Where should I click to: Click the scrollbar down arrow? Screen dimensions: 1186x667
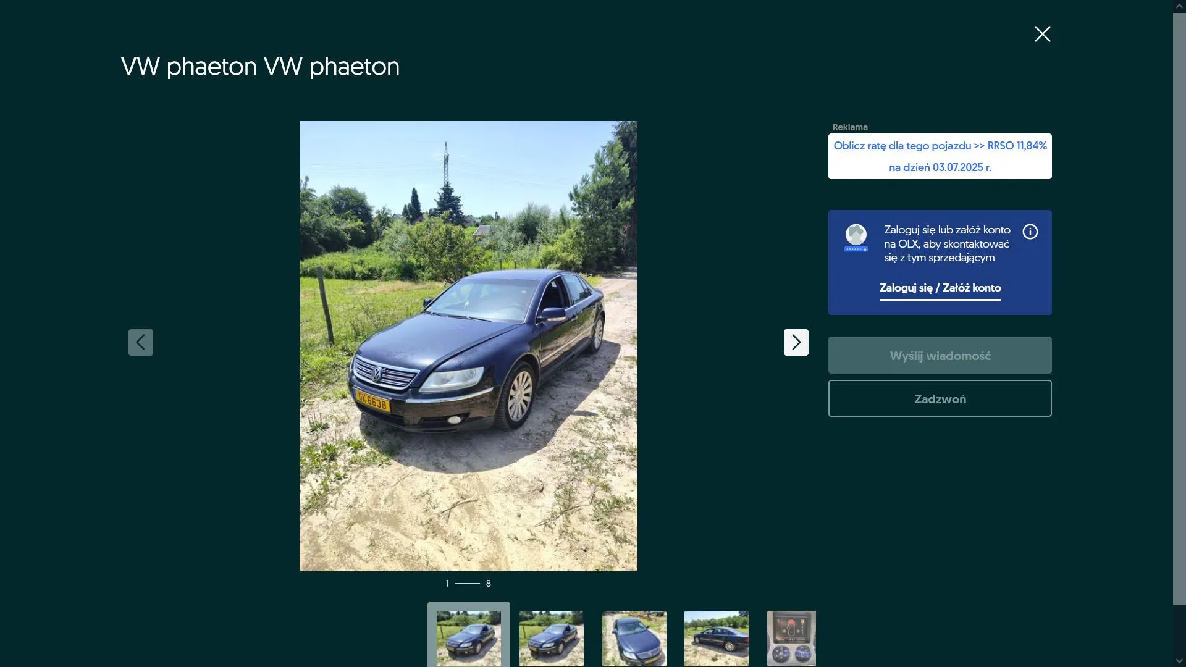click(x=1179, y=661)
